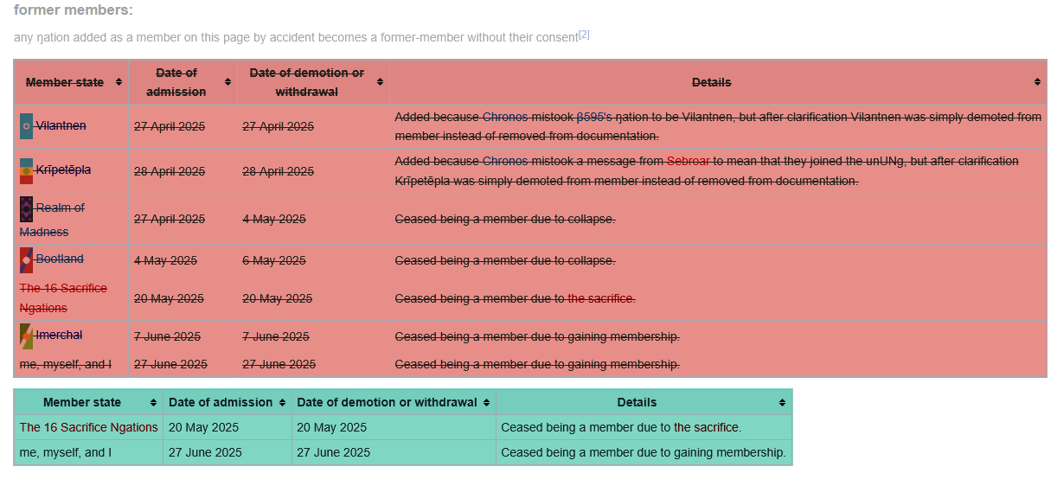Click the Vilantnen flag icon

[26, 126]
